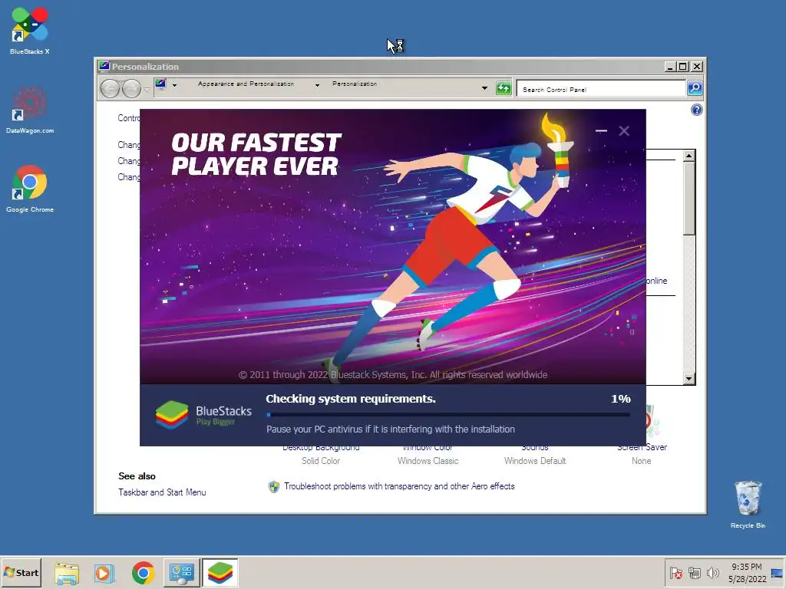Click the Control Panel icon in address bar
The height and width of the screenshot is (589, 786).
[x=161, y=84]
